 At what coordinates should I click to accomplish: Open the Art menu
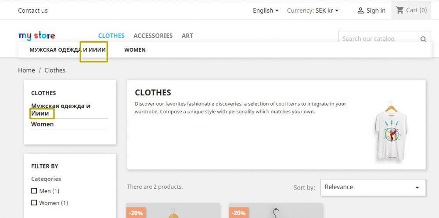pyautogui.click(x=187, y=36)
